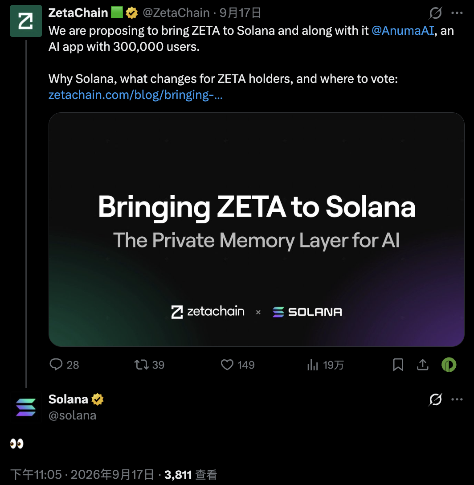
Task: Open Solana profile avatar
Action: tap(26, 407)
